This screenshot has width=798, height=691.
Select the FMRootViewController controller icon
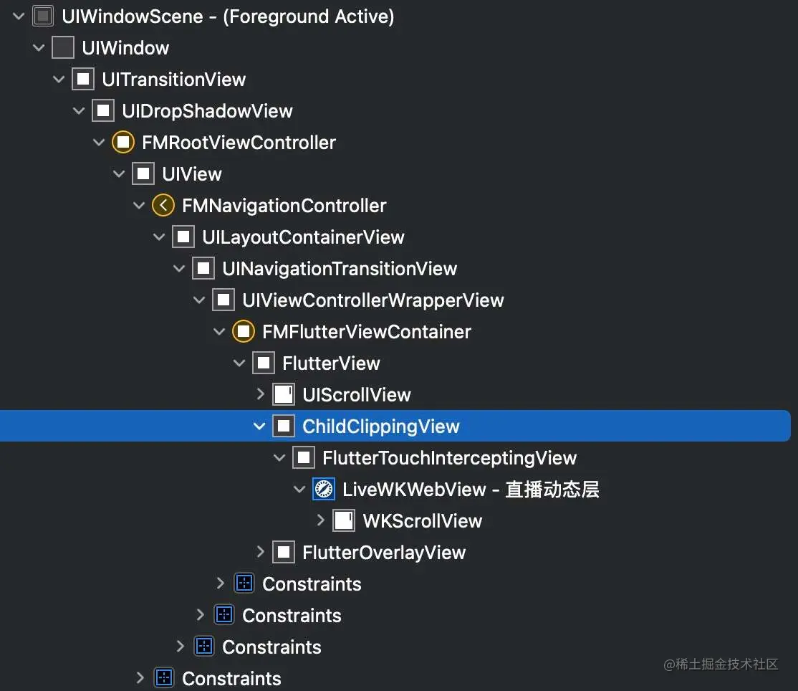(122, 142)
